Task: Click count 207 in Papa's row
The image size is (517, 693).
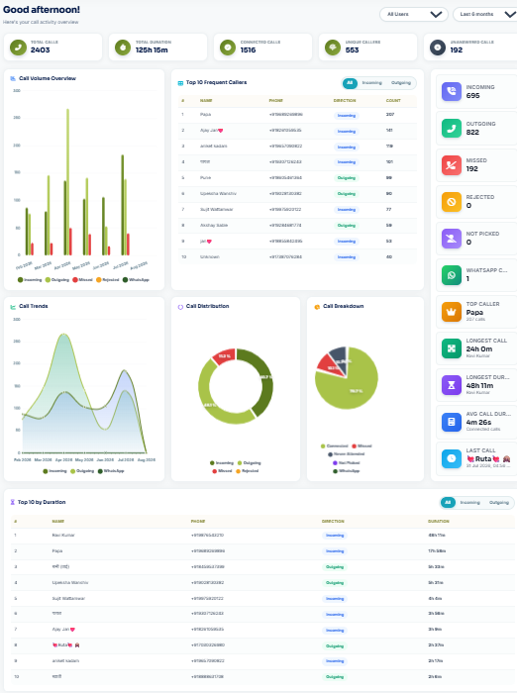Action: tap(389, 115)
